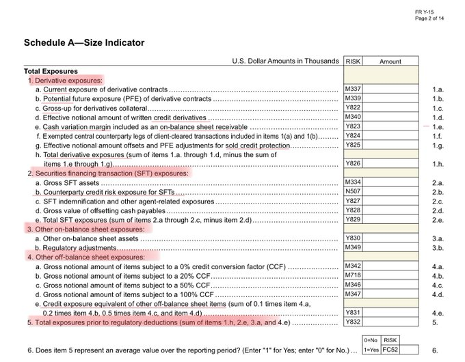Click the amount field for code Y831

390,312
